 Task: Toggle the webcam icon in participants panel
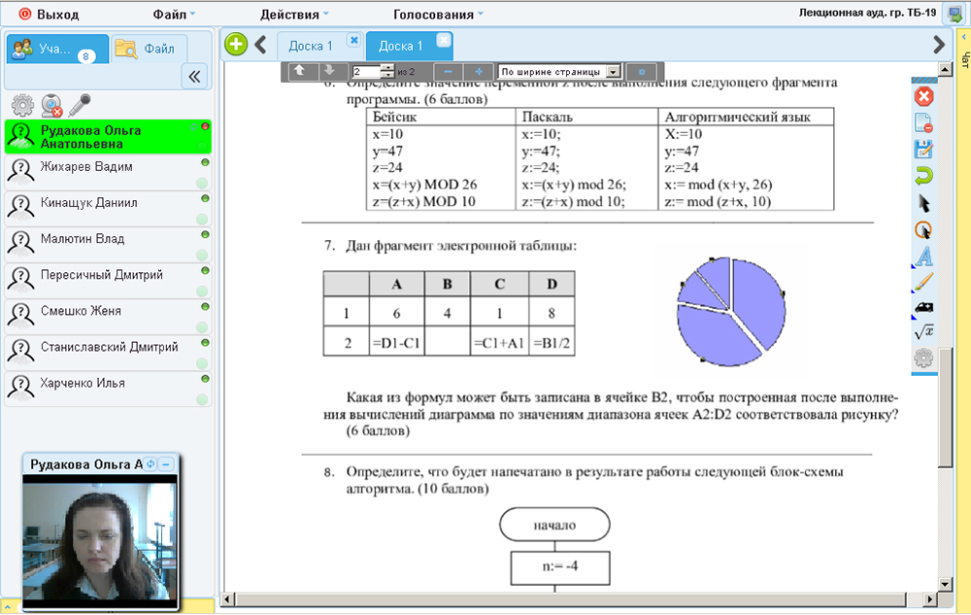(52, 105)
